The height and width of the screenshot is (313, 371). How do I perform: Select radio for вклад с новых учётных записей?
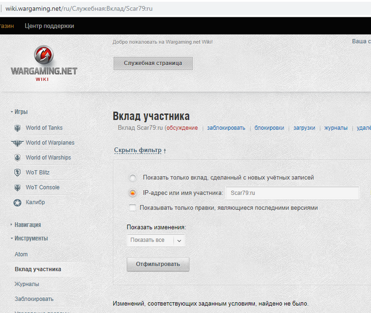pos(133,178)
